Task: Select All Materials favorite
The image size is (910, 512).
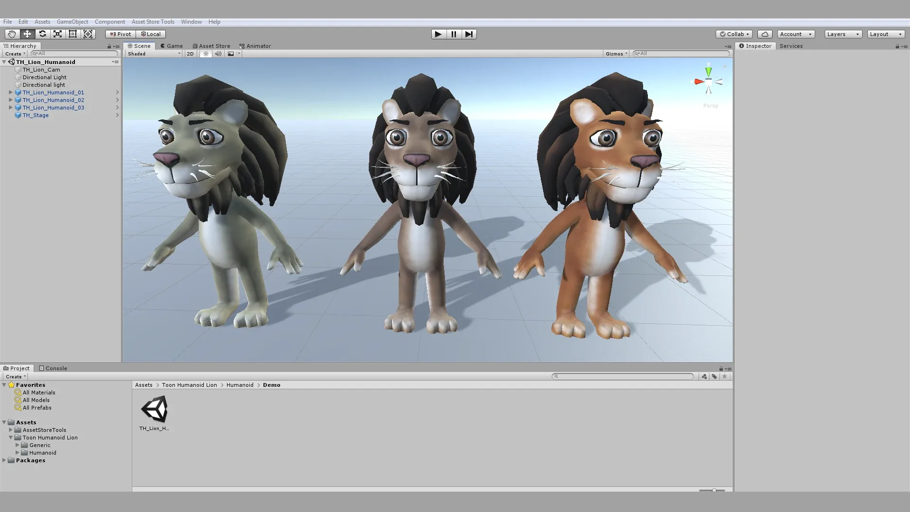Action: (39, 393)
